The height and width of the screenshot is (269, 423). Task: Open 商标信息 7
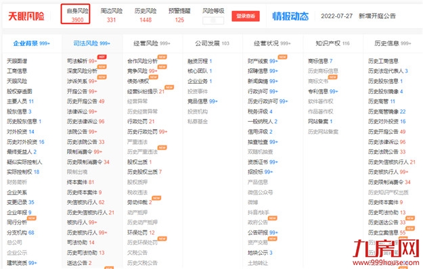click(320, 61)
